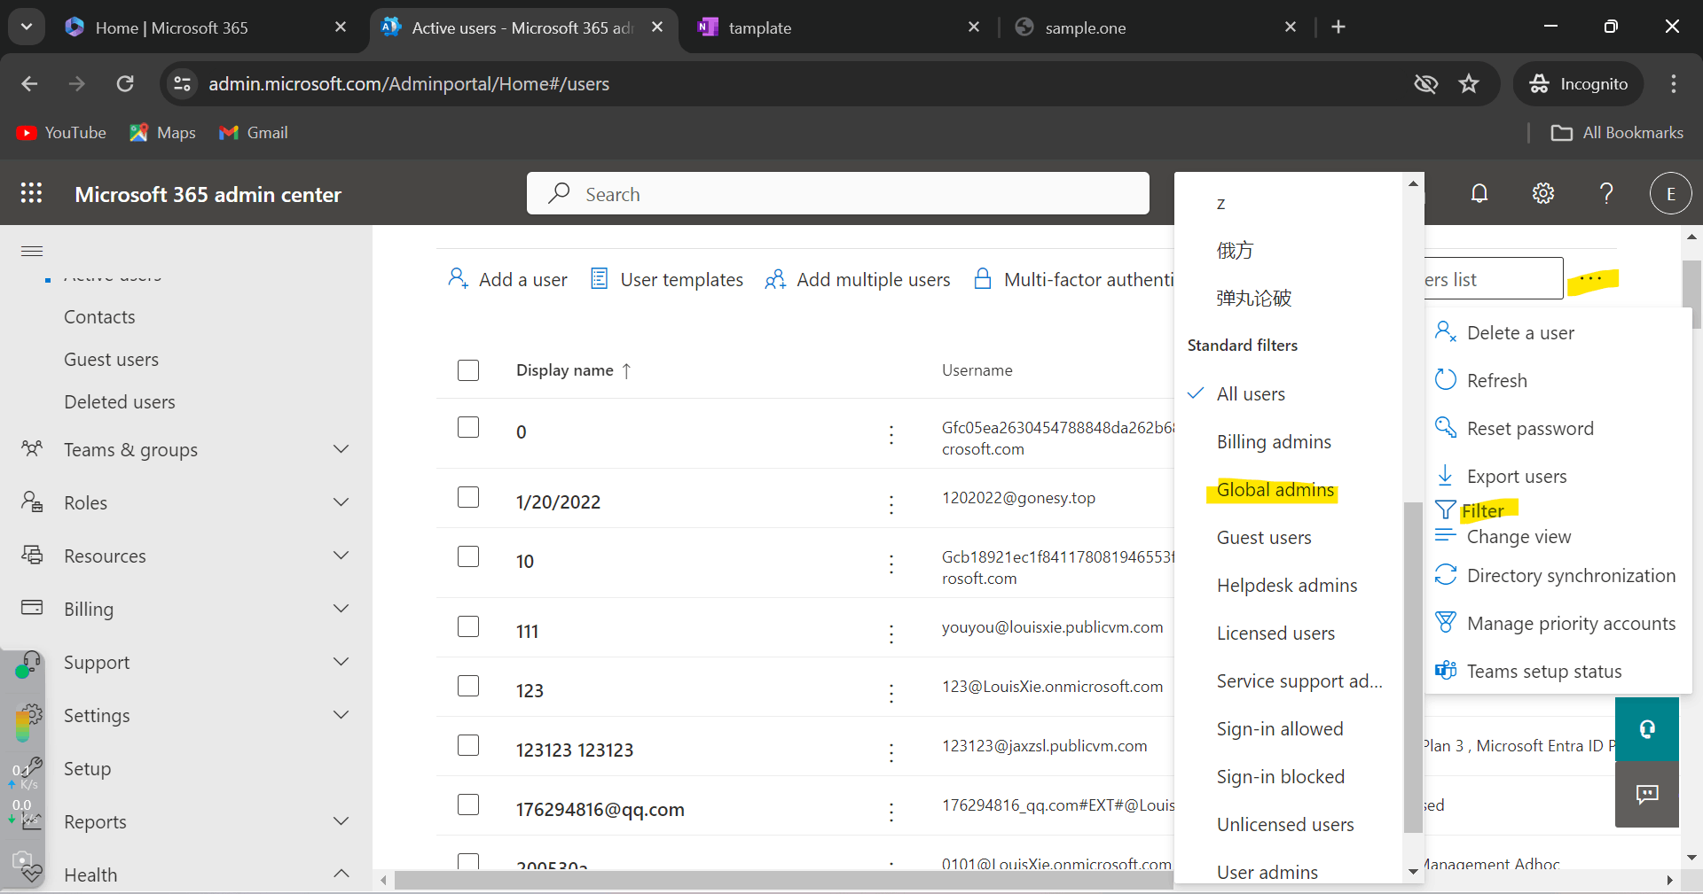Open the more actions ellipsis button
Screen dimensions: 1703x894
(1592, 280)
